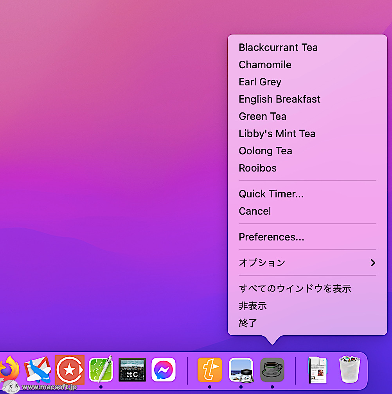The image size is (392, 394).
Task: Pick English Breakfast tea
Action: [307, 99]
